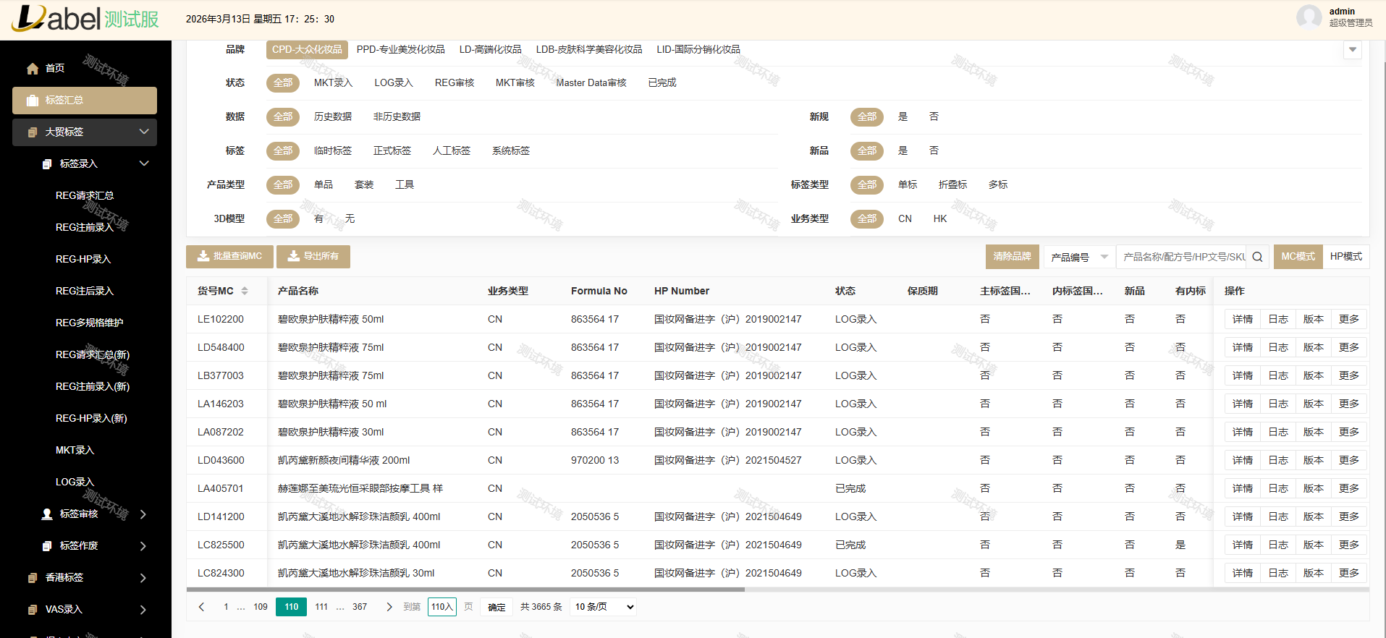1386x638 pixels.
Task: Filter data by 历史数据
Action: click(x=332, y=116)
